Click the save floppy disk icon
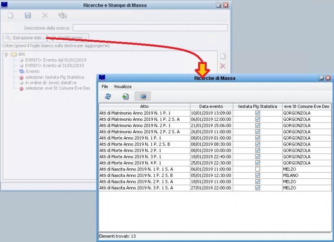The height and width of the screenshot is (242, 334). pyautogui.click(x=28, y=15)
